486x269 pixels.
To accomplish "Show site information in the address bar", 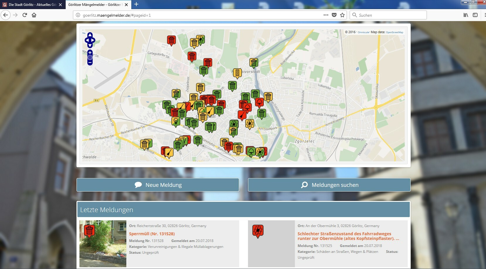I will (x=78, y=15).
